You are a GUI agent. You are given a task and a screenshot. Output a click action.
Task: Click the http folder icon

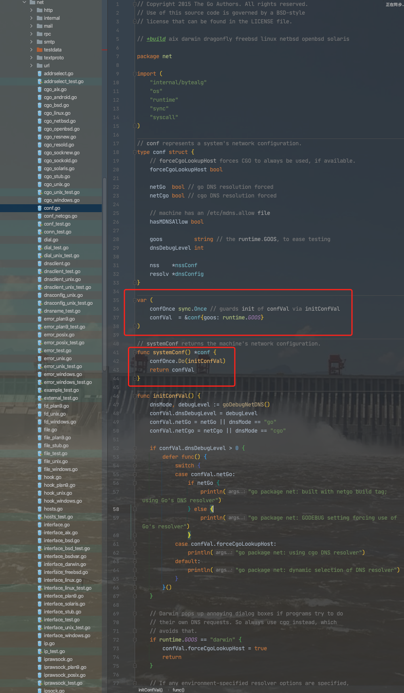pos(40,10)
